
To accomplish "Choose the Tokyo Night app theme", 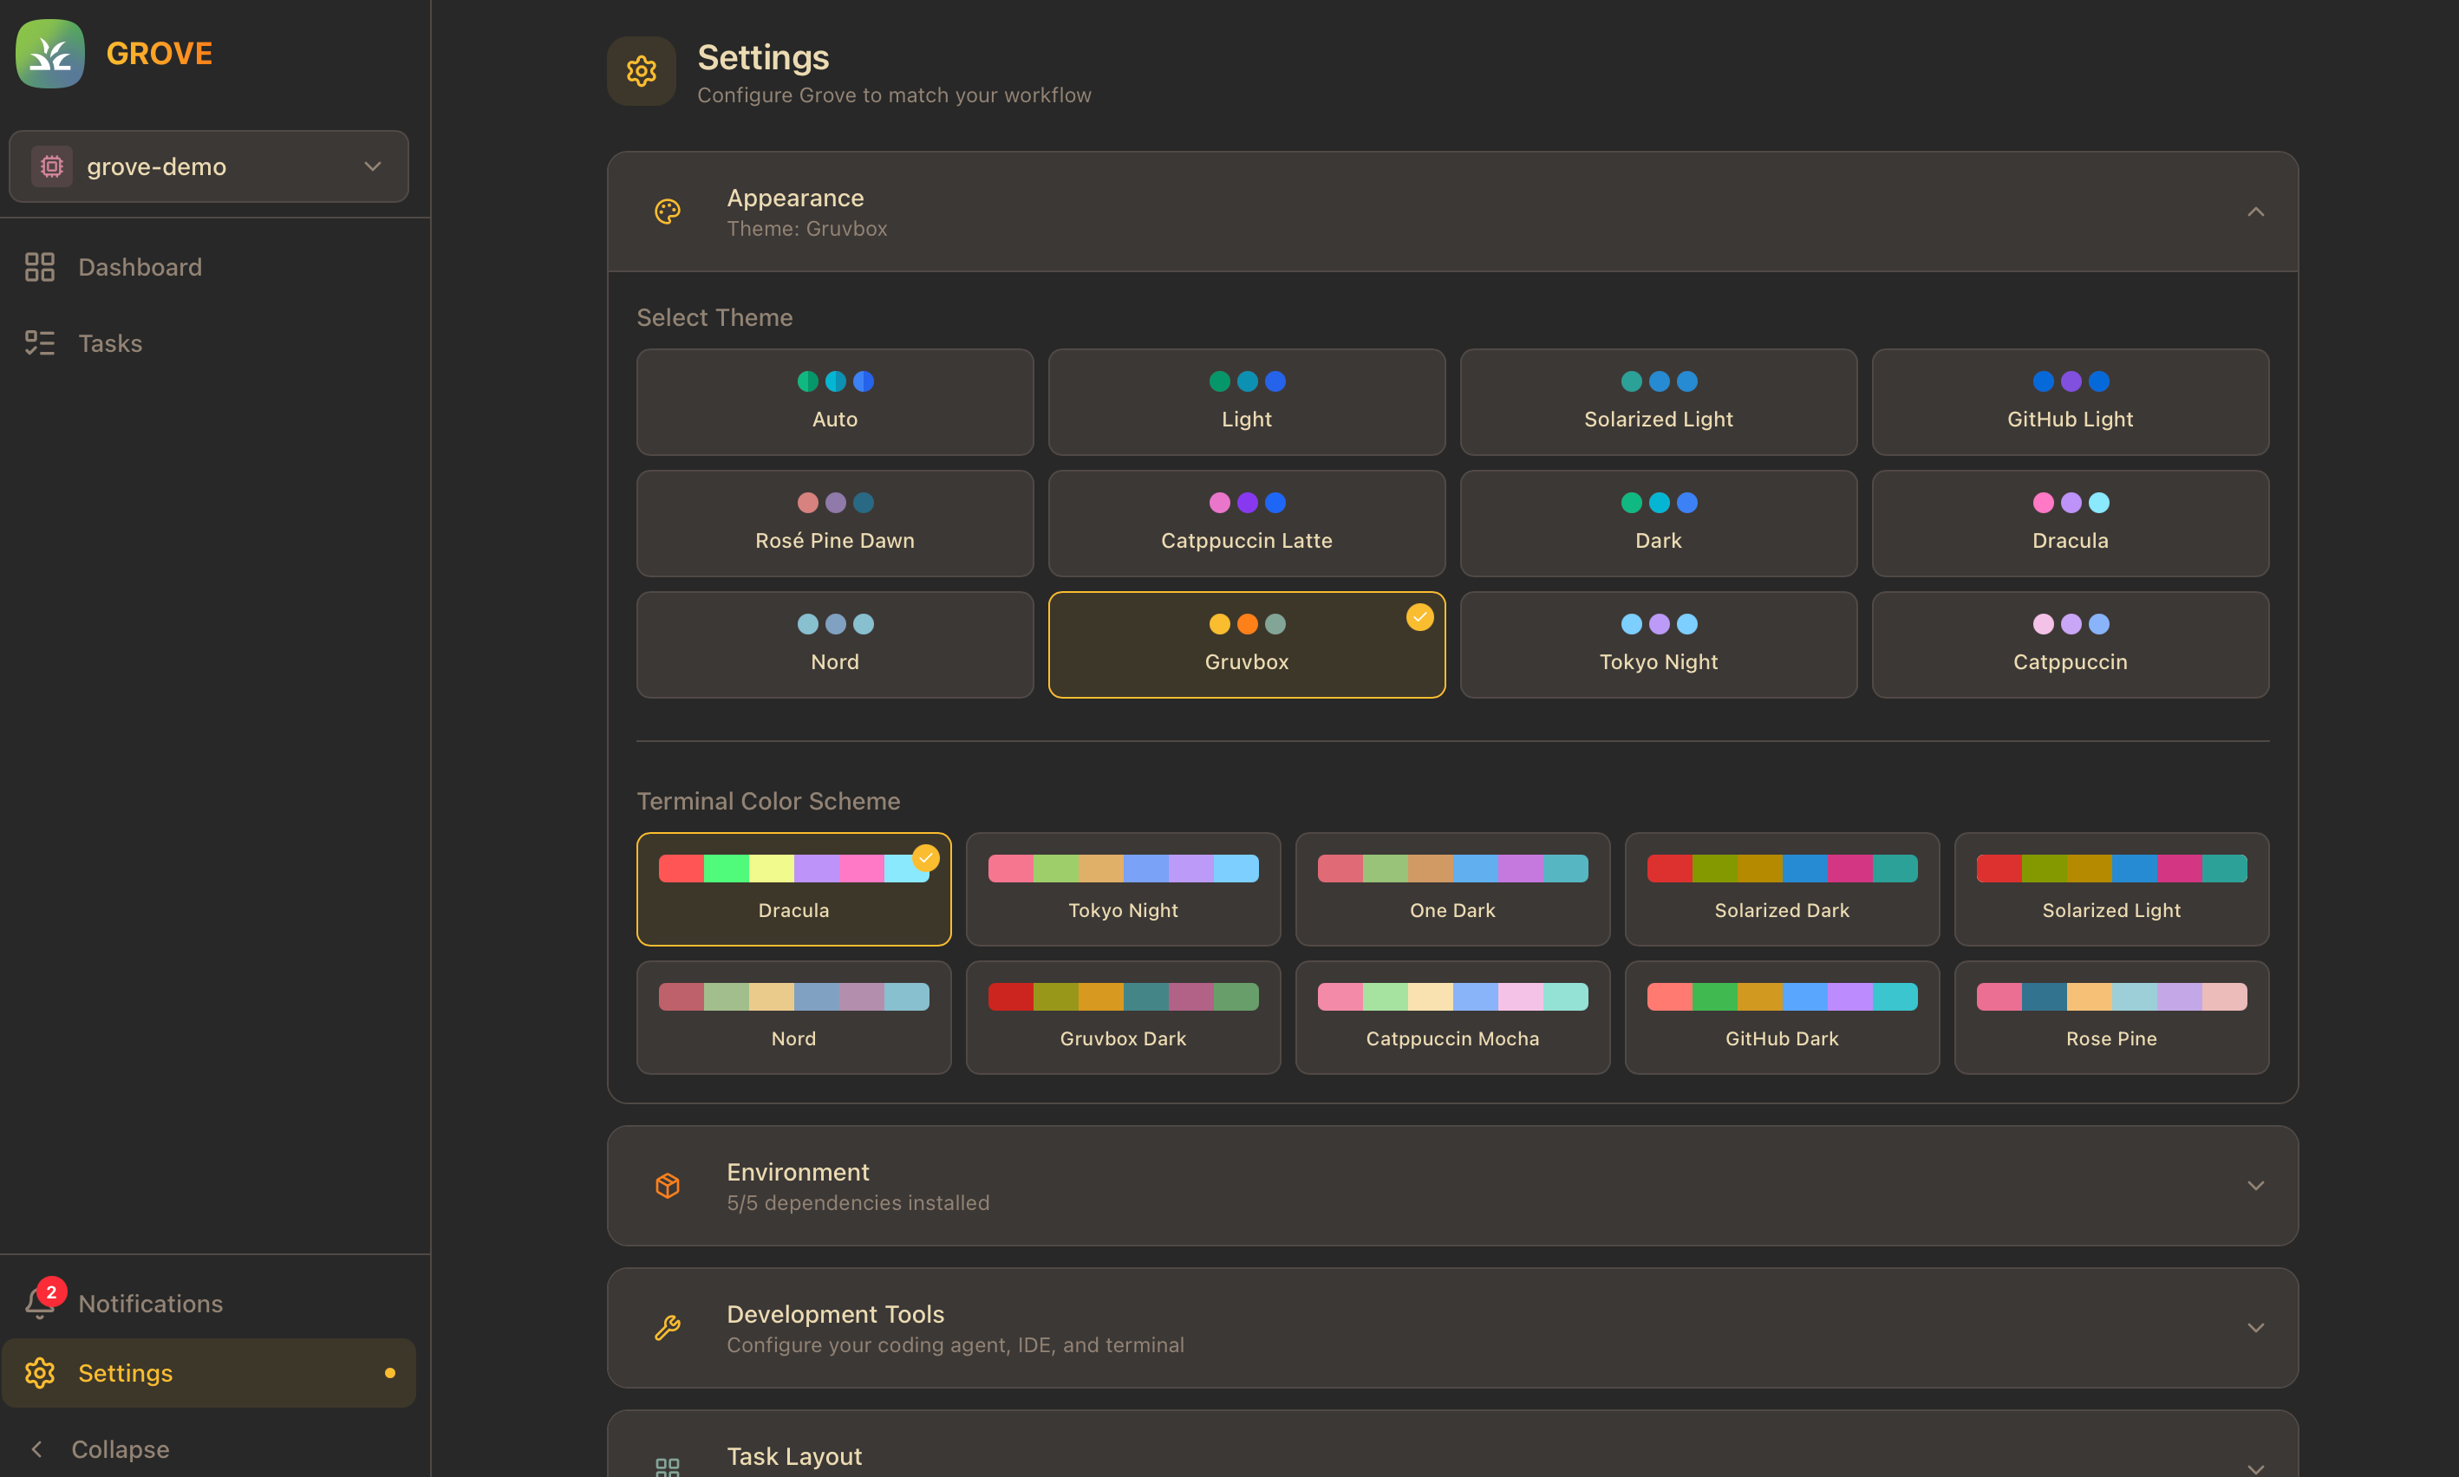I will 1658,645.
